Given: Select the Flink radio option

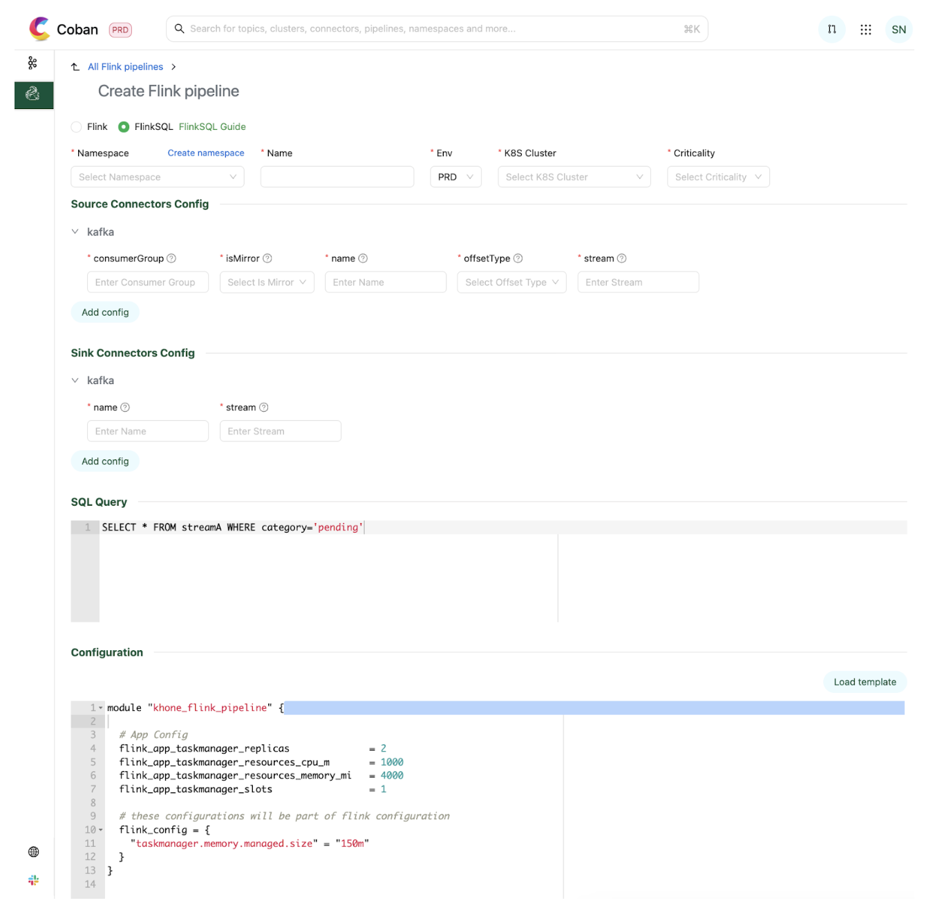Looking at the screenshot, I should [76, 127].
